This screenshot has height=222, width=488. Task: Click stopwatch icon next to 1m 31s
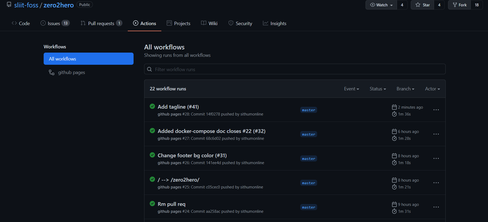pyautogui.click(x=394, y=211)
